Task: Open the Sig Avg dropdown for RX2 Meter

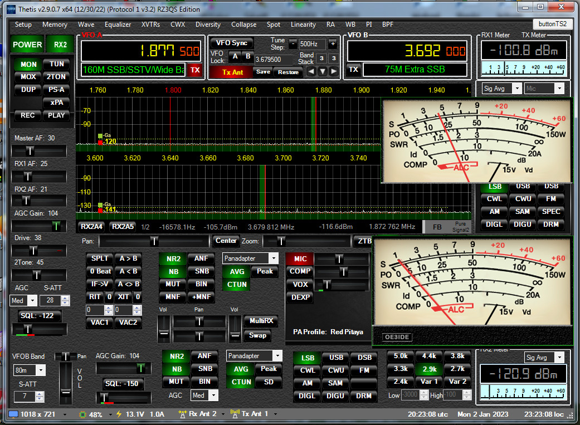Action: pyautogui.click(x=559, y=357)
